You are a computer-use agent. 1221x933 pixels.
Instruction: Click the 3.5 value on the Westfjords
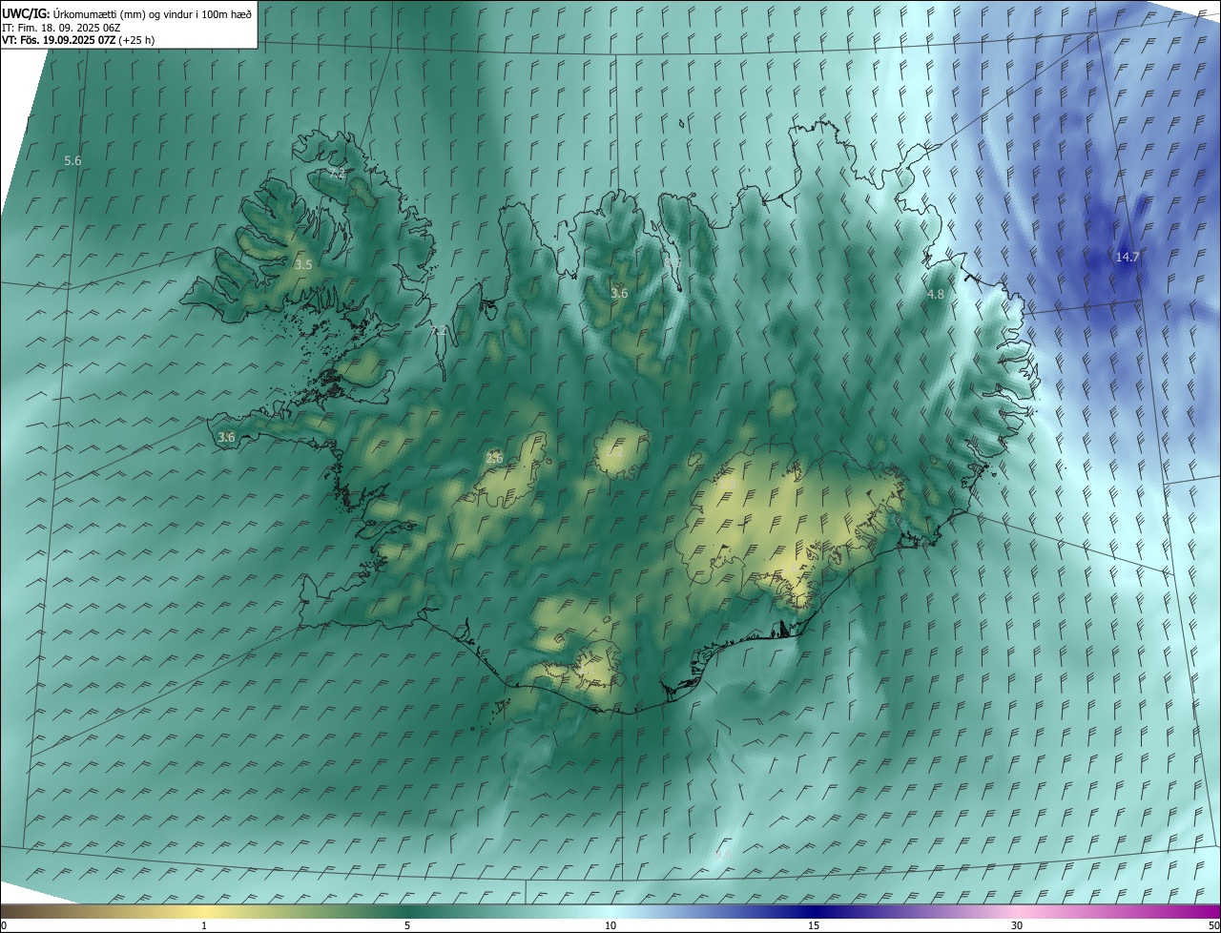click(x=303, y=264)
